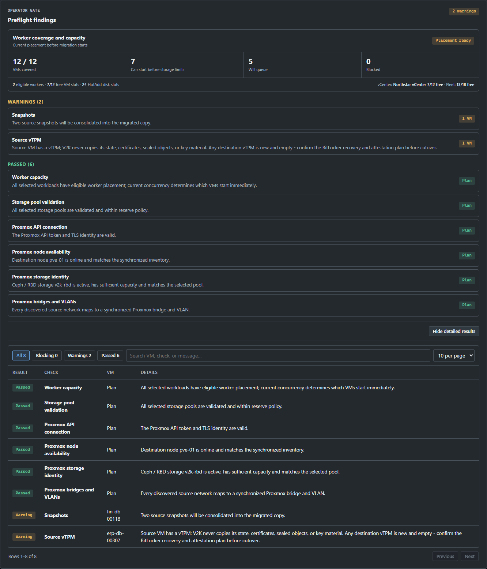Click the Rows 1–8 of 8 counter
Image resolution: width=487 pixels, height=569 pixels.
pyautogui.click(x=23, y=557)
